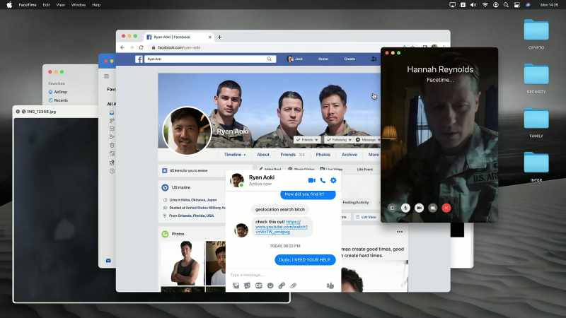
Task: Open the YouTube link in chat
Action: coord(282,227)
